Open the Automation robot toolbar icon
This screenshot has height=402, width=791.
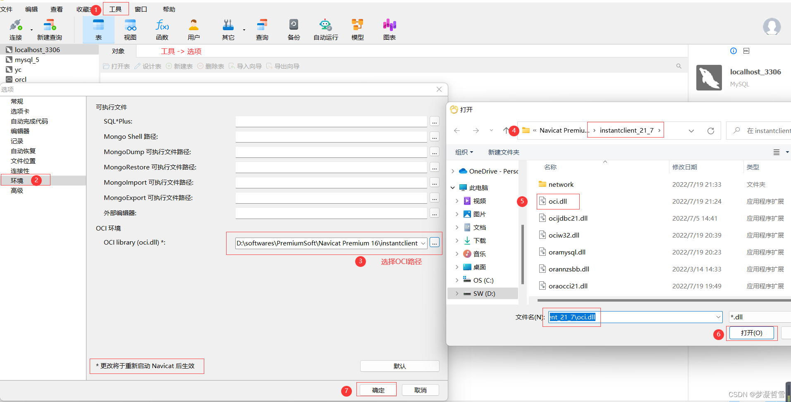[x=326, y=30]
